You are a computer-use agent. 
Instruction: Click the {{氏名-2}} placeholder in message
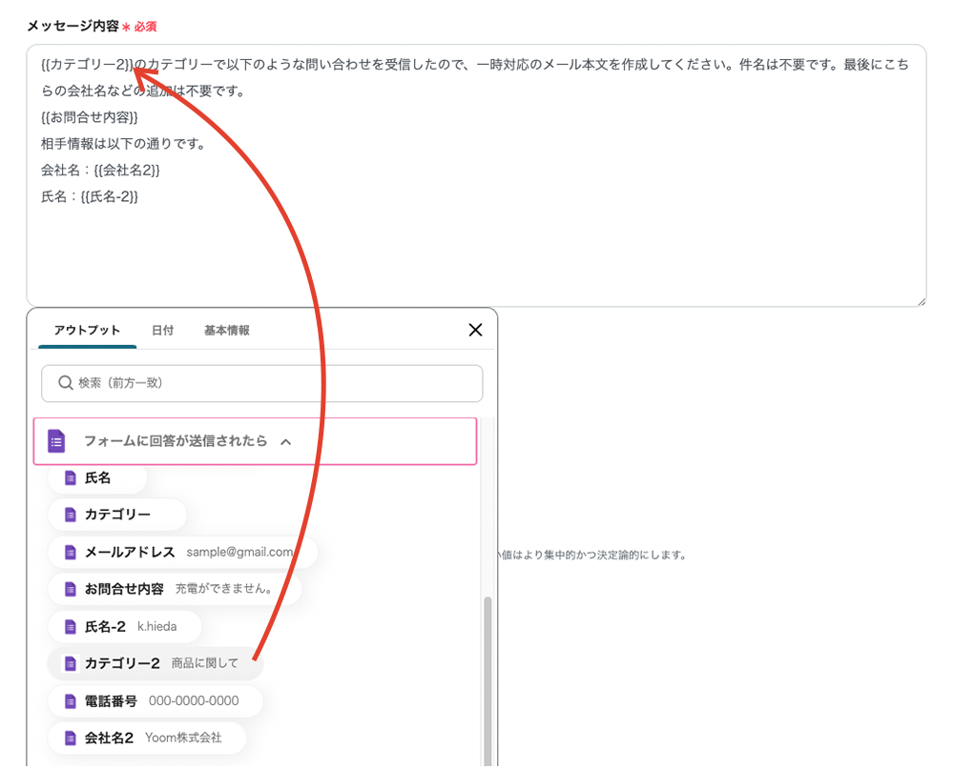pos(110,197)
